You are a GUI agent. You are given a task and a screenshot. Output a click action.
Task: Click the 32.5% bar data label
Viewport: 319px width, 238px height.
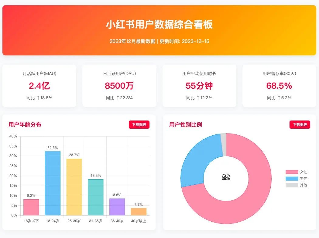(x=53, y=147)
